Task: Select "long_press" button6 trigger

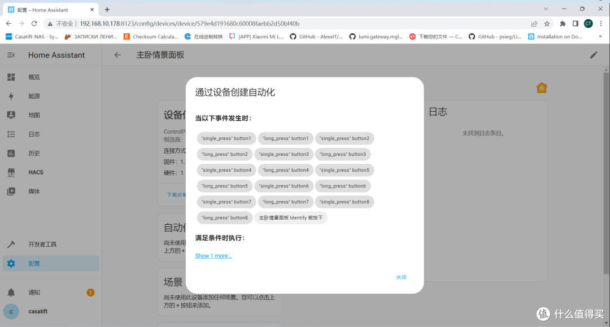Action: click(343, 186)
